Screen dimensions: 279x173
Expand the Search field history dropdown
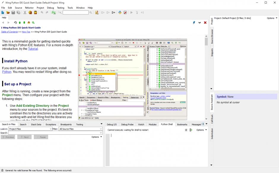(101, 133)
